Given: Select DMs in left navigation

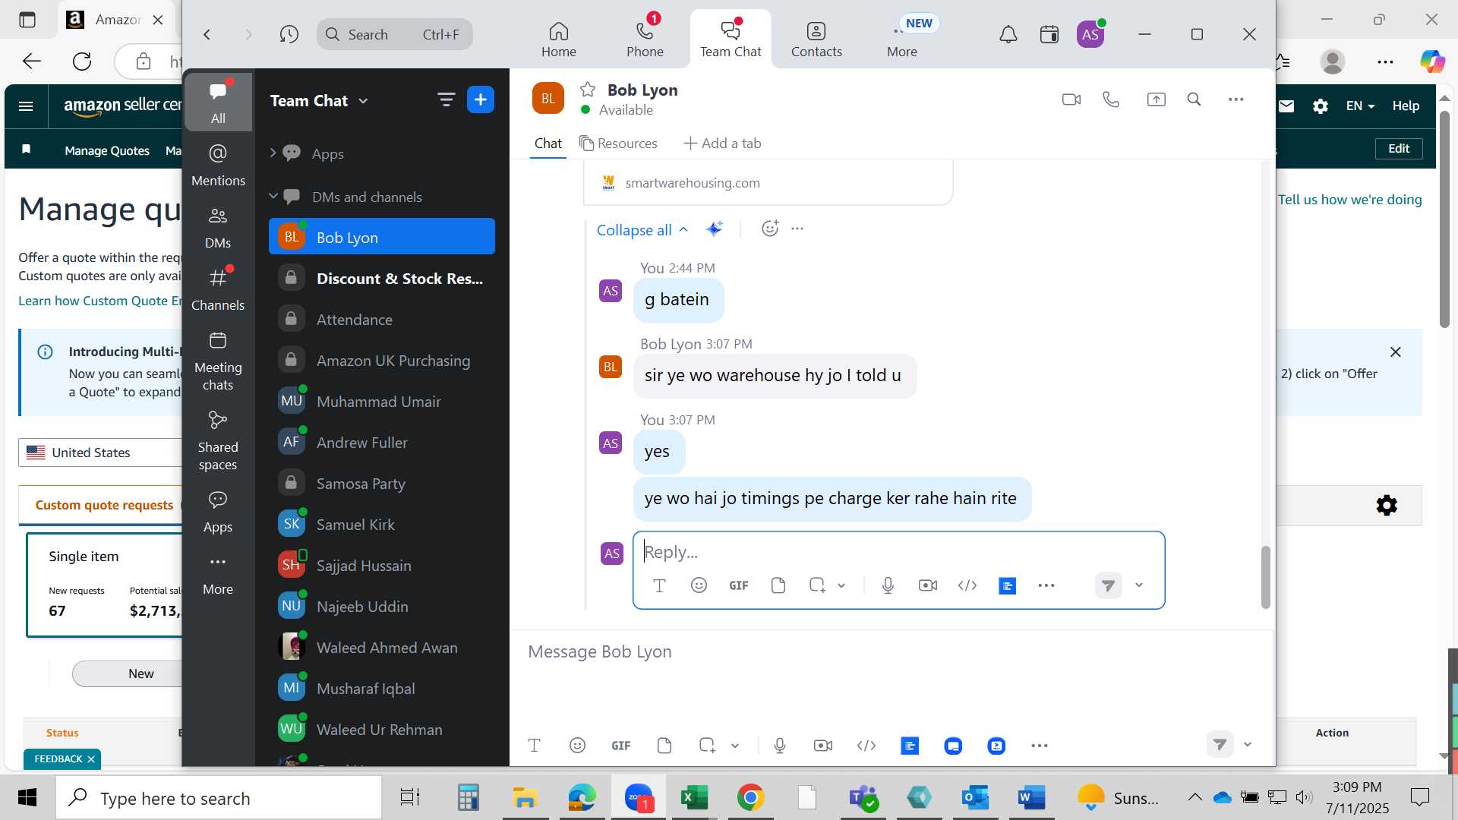Looking at the screenshot, I should (x=218, y=227).
